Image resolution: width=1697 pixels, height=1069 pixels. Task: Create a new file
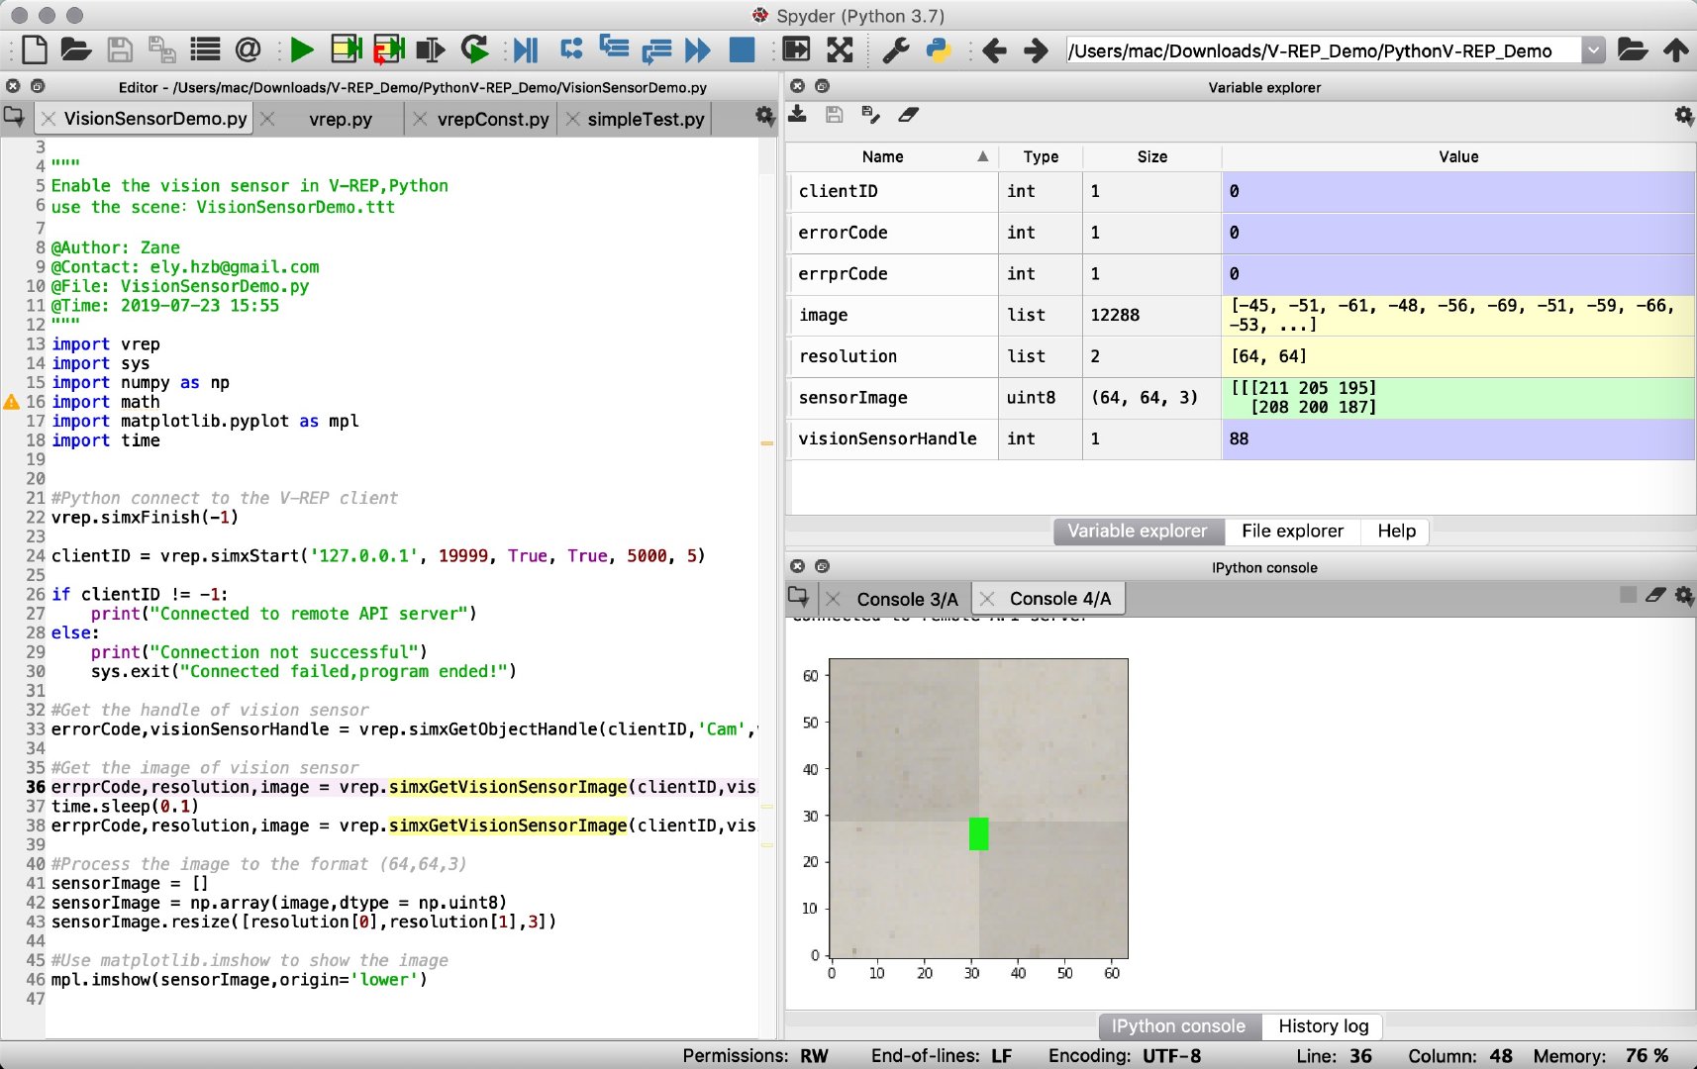tap(34, 49)
